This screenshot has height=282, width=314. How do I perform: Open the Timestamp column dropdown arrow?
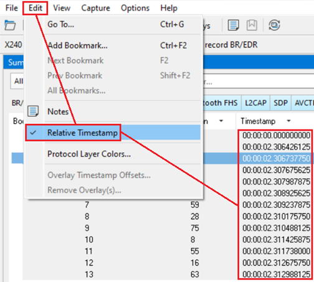(x=288, y=121)
